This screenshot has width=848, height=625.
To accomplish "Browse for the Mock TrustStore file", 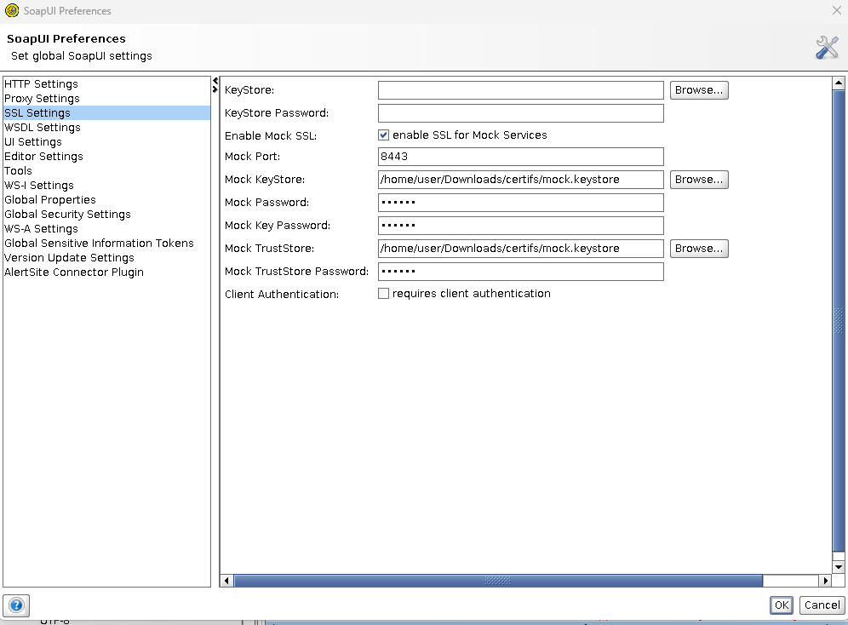I will (699, 249).
